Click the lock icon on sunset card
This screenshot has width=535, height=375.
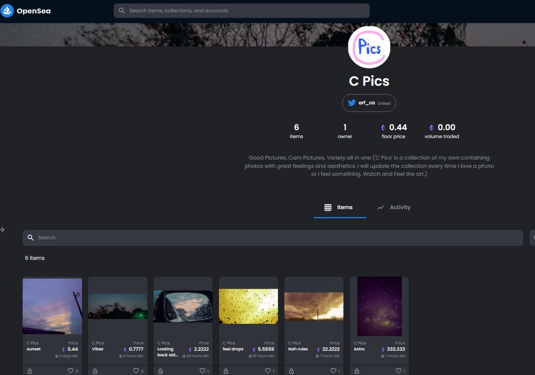[x=29, y=371]
